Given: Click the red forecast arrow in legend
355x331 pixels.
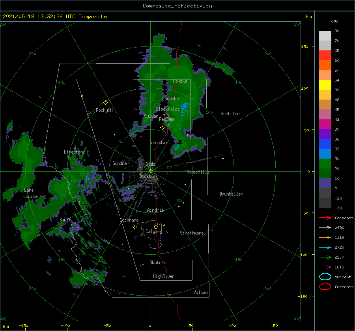Looking at the screenshot, I should (x=325, y=218).
